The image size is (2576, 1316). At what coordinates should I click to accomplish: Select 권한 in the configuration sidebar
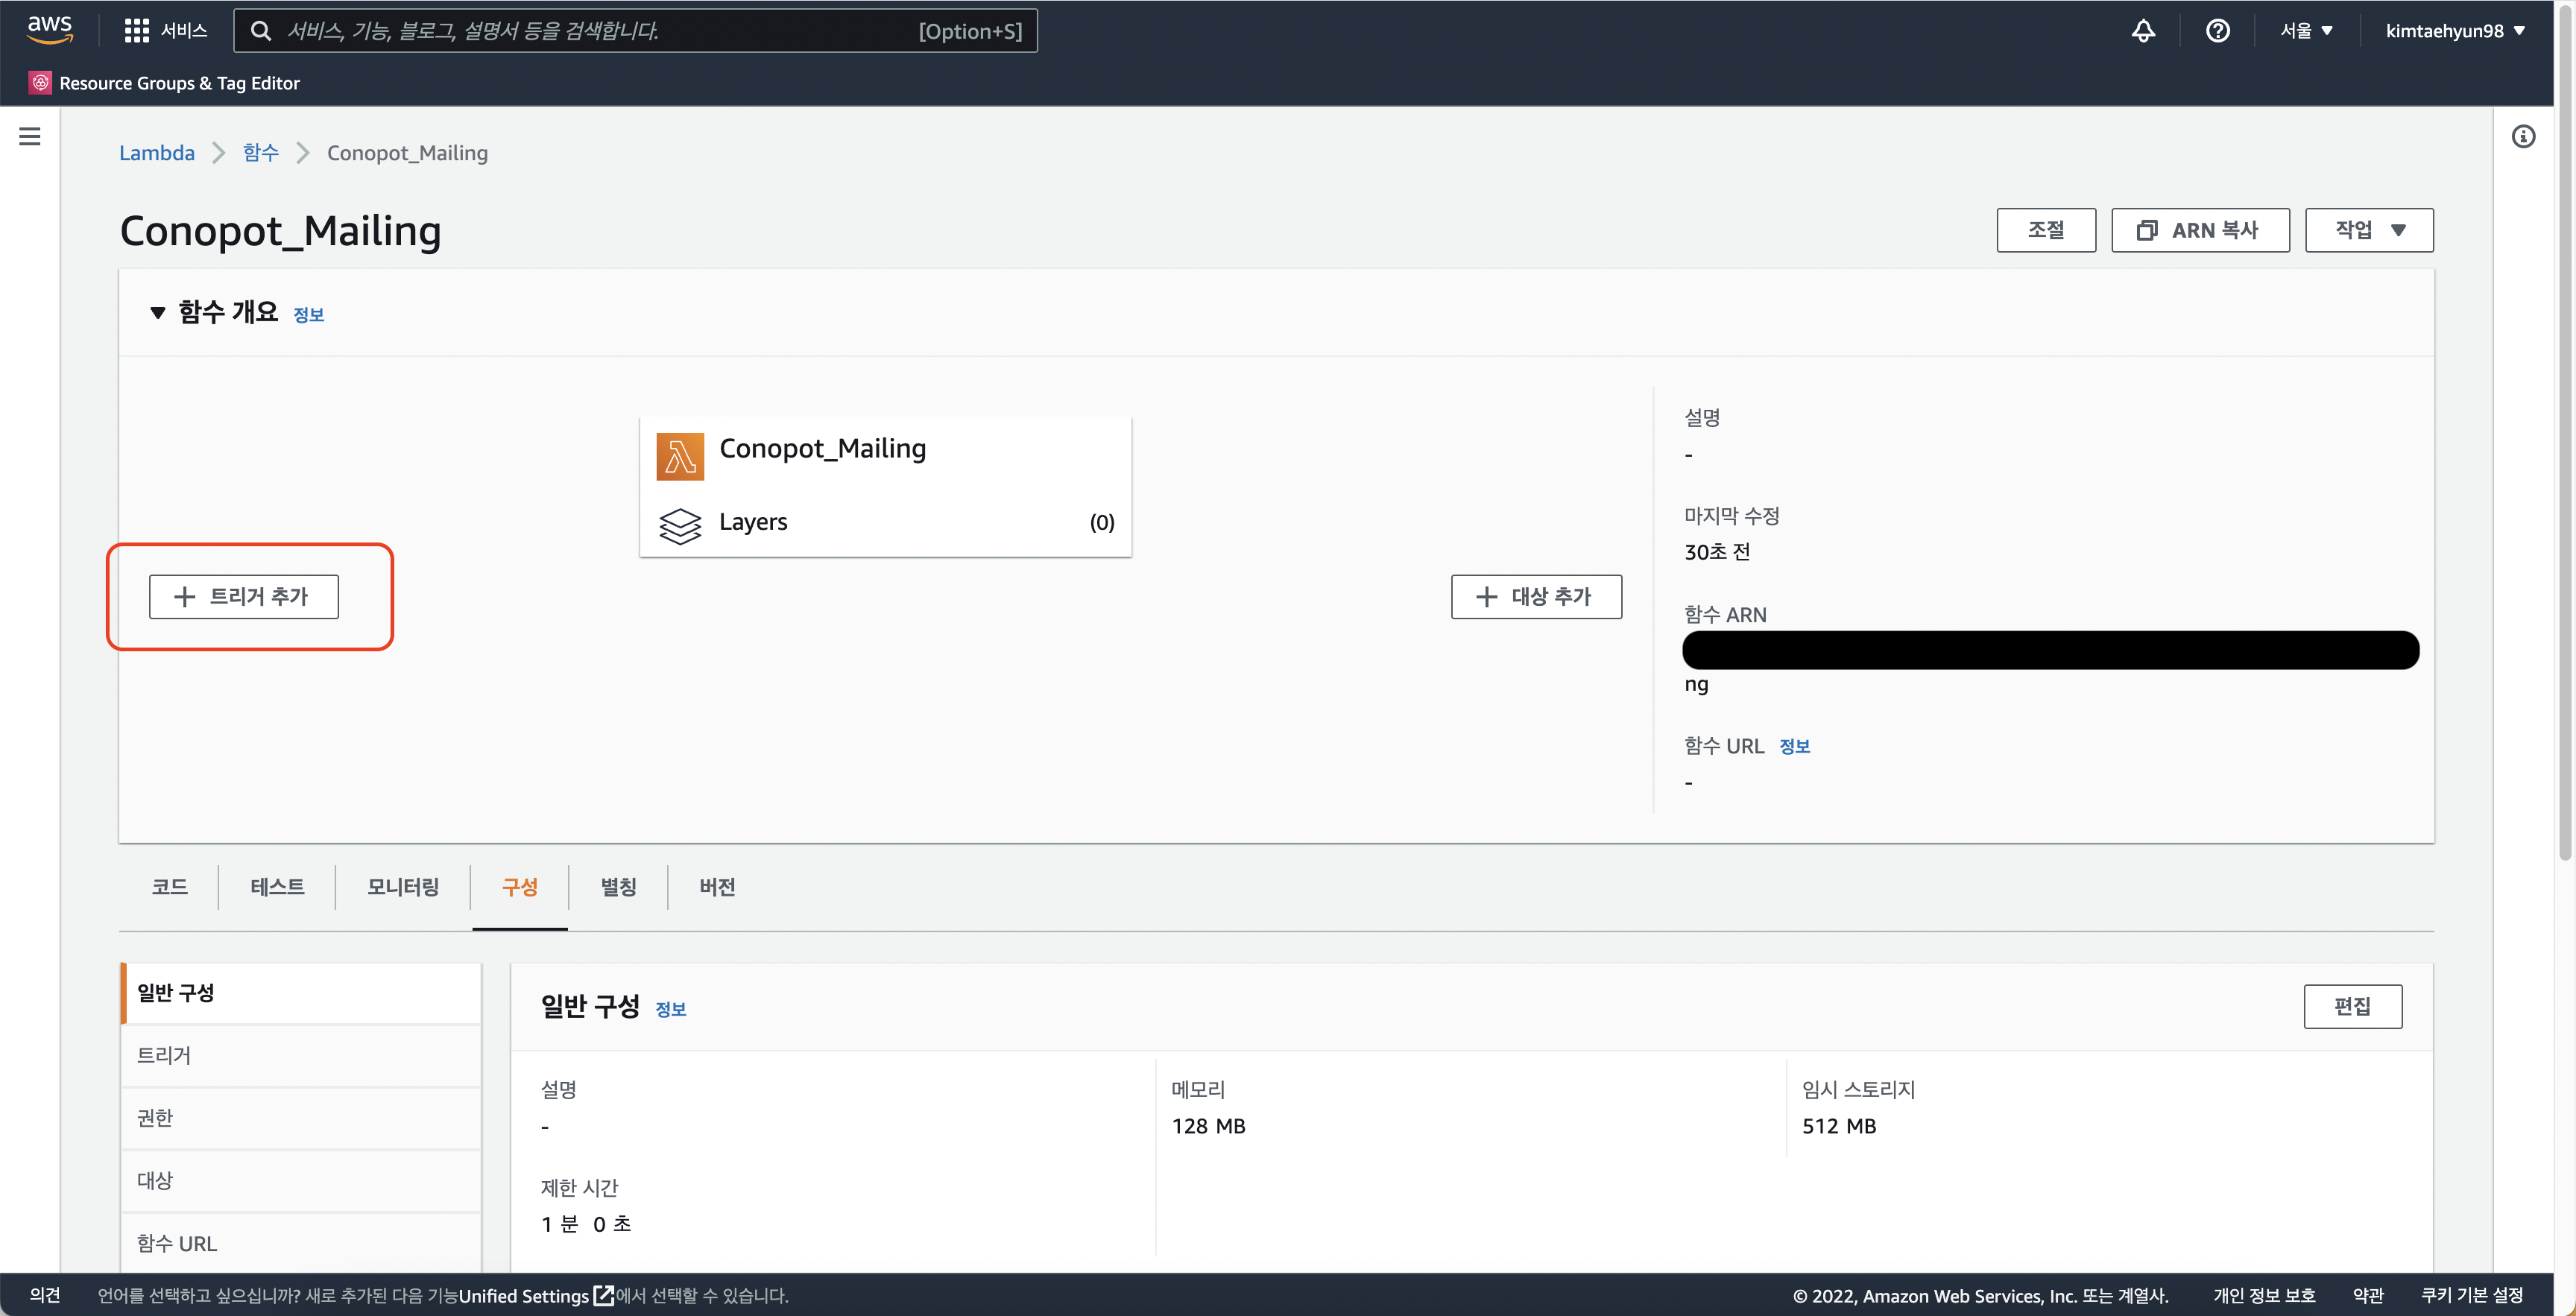pyautogui.click(x=155, y=1118)
